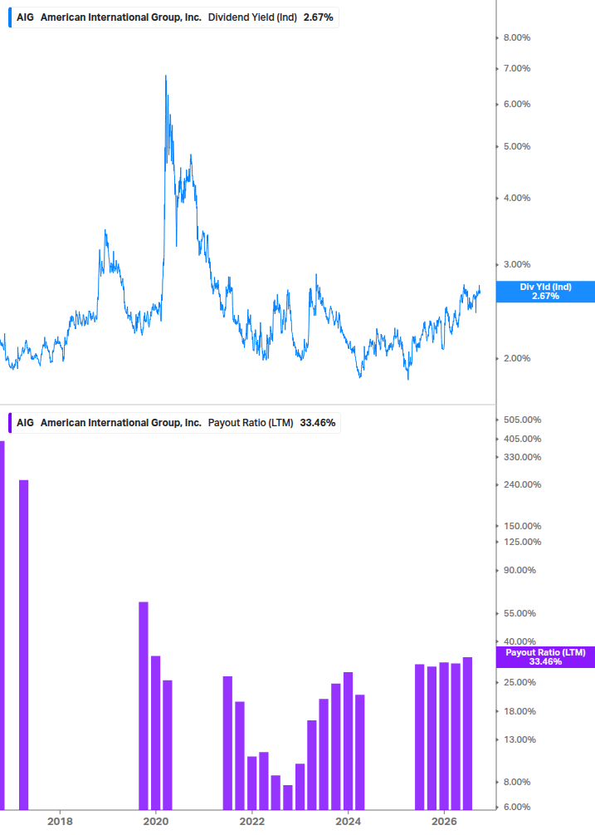Viewport: 595px width, 835px height.
Task: Click the 2022 time axis label
Action: 252,822
